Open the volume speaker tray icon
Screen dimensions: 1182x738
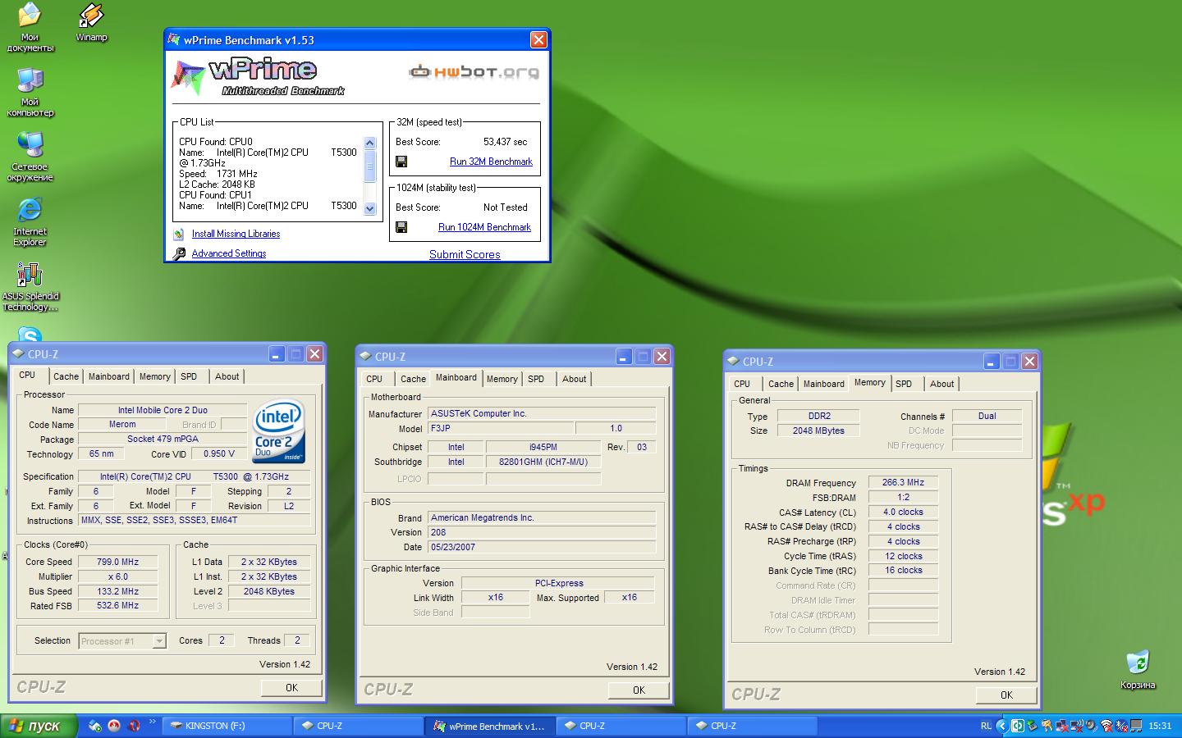click(1092, 726)
